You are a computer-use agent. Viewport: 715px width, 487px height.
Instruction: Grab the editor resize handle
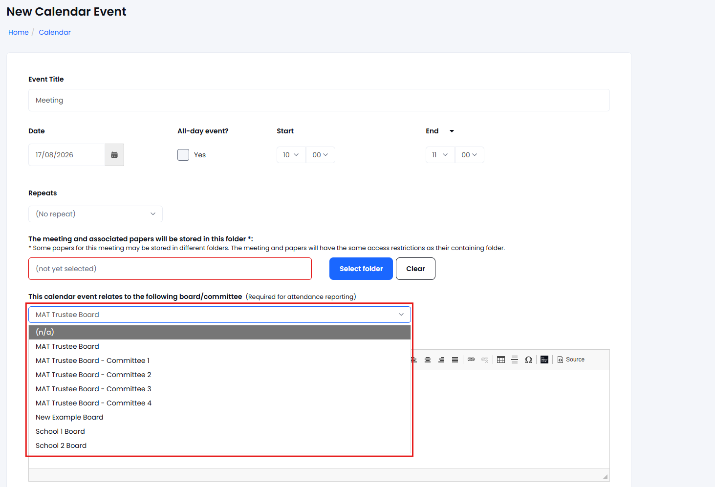click(605, 477)
